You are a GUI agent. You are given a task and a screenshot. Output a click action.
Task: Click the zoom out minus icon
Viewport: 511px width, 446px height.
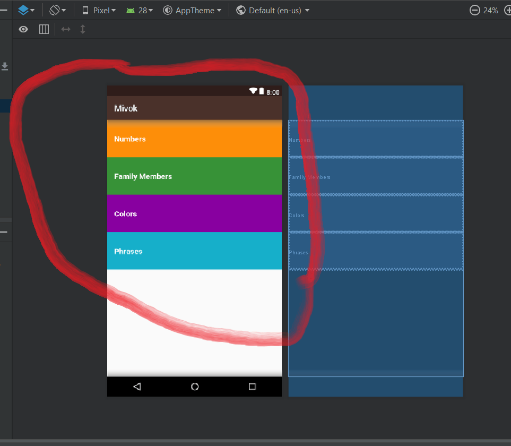pyautogui.click(x=474, y=10)
